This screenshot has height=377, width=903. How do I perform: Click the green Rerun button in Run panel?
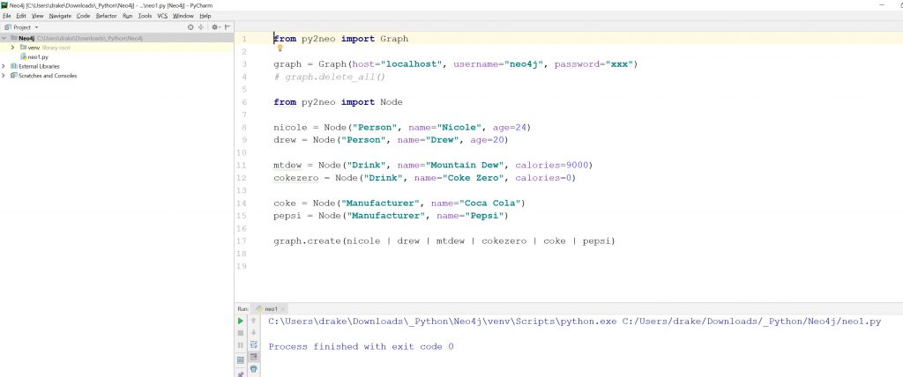click(240, 322)
